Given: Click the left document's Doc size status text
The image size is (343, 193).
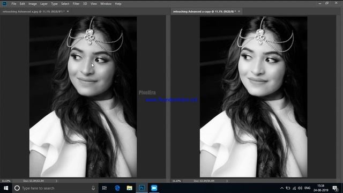Looking at the screenshot, I should pyautogui.click(x=33, y=181).
